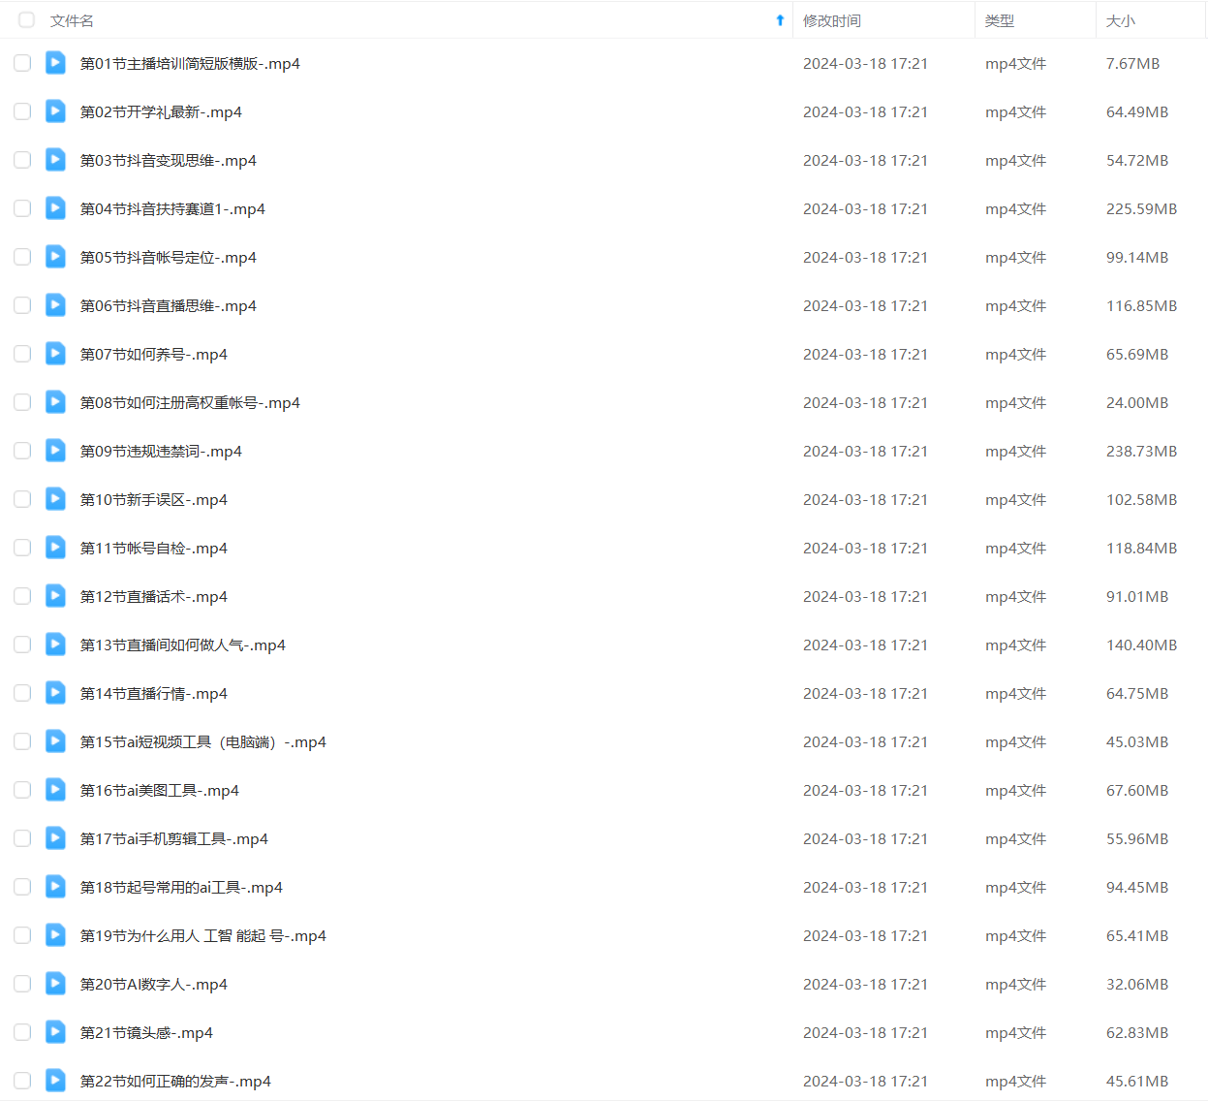Click the 99.14MB size value
Viewport: 1208px width, 1101px height.
point(1137,258)
